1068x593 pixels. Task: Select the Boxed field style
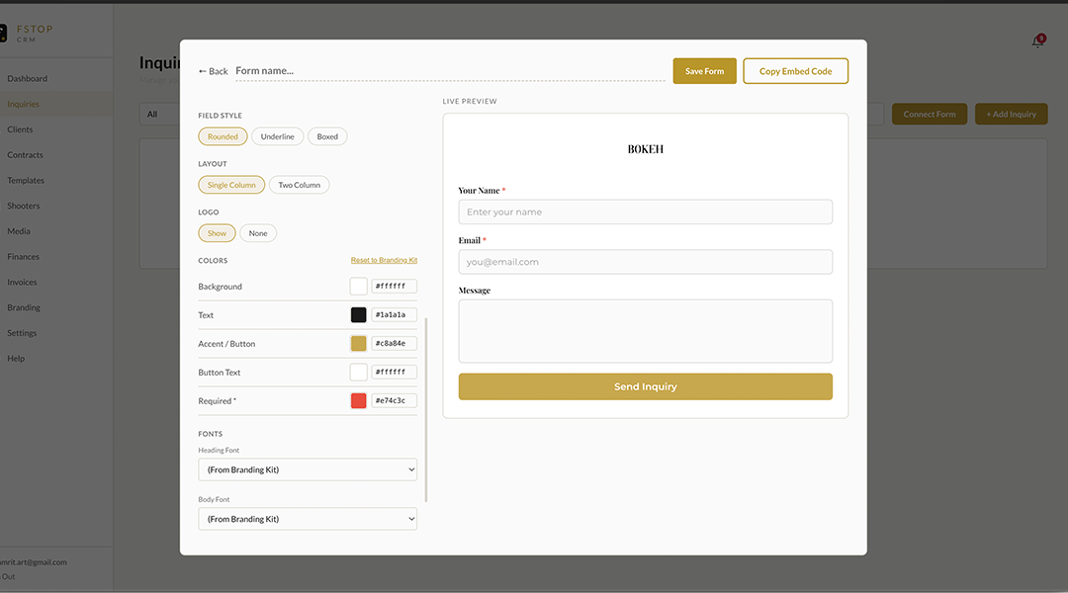[x=327, y=135]
